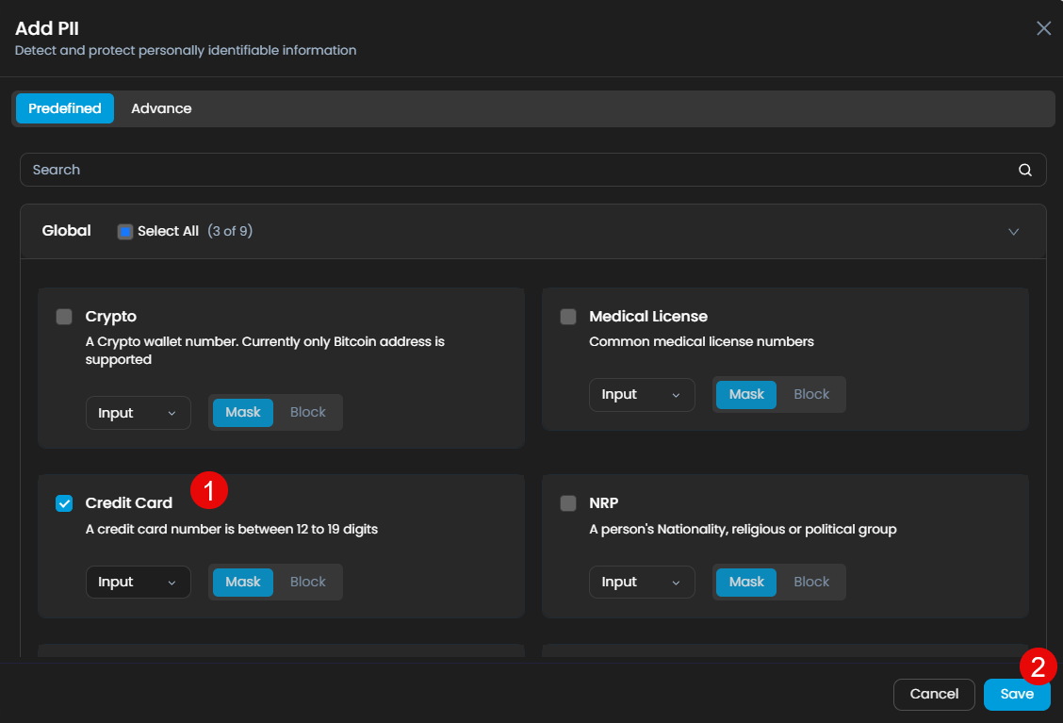Screen dimensions: 1063x723
Task: Tick the NRP checkbox
Action: (x=568, y=503)
